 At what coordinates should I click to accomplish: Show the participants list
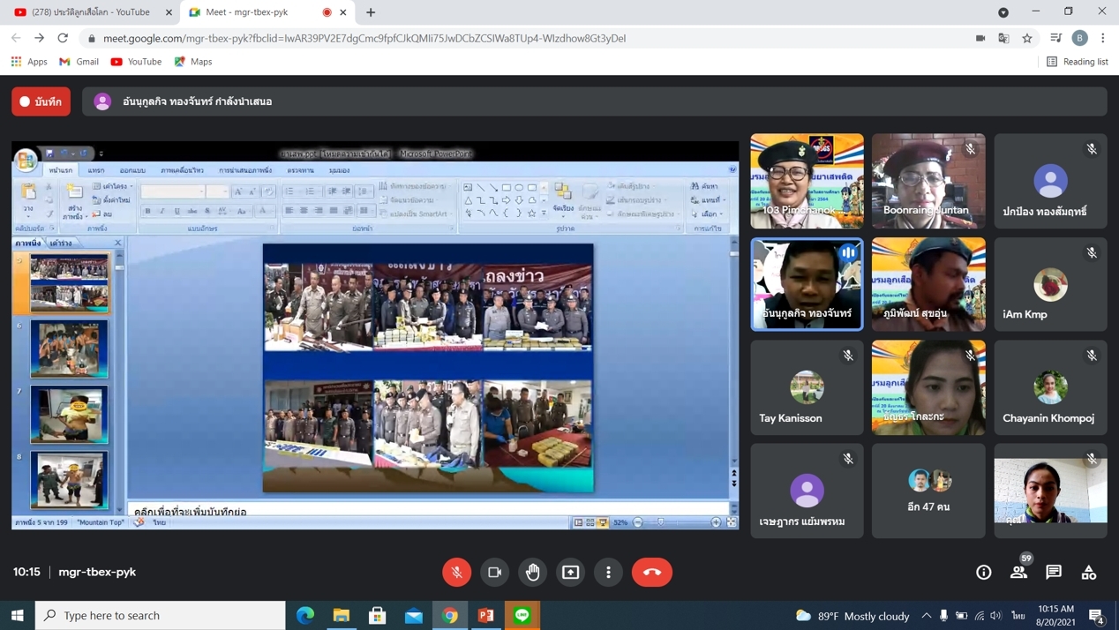coord(1018,572)
